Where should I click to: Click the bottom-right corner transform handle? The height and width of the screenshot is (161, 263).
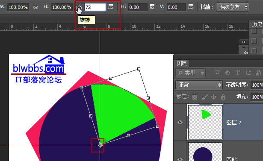tap(157, 126)
